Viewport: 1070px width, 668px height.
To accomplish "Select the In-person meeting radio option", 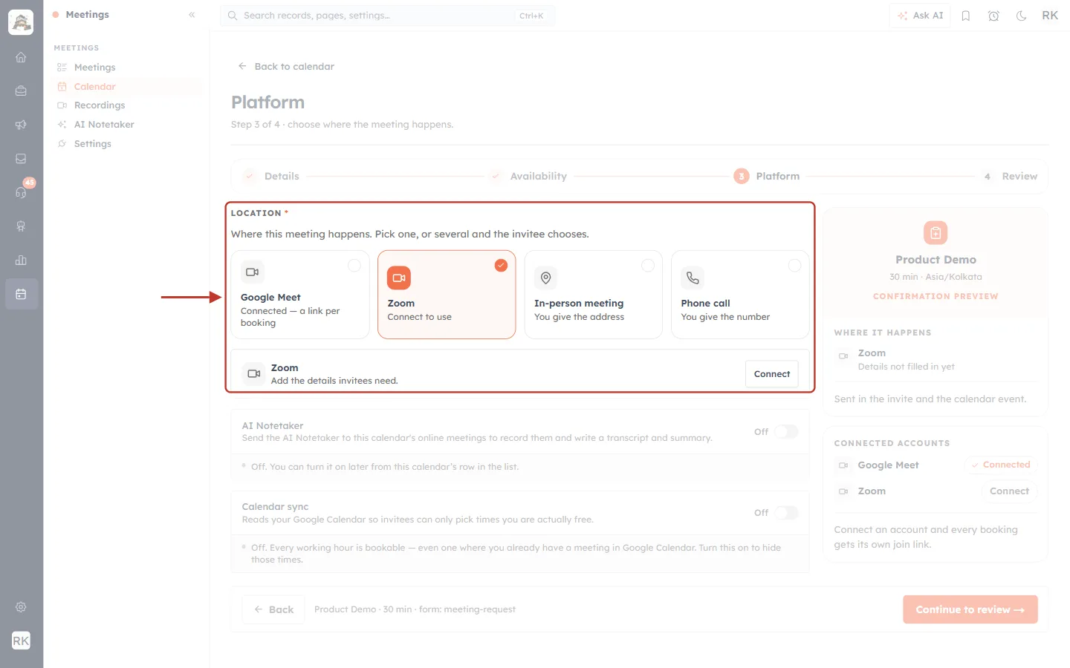I will (x=648, y=265).
